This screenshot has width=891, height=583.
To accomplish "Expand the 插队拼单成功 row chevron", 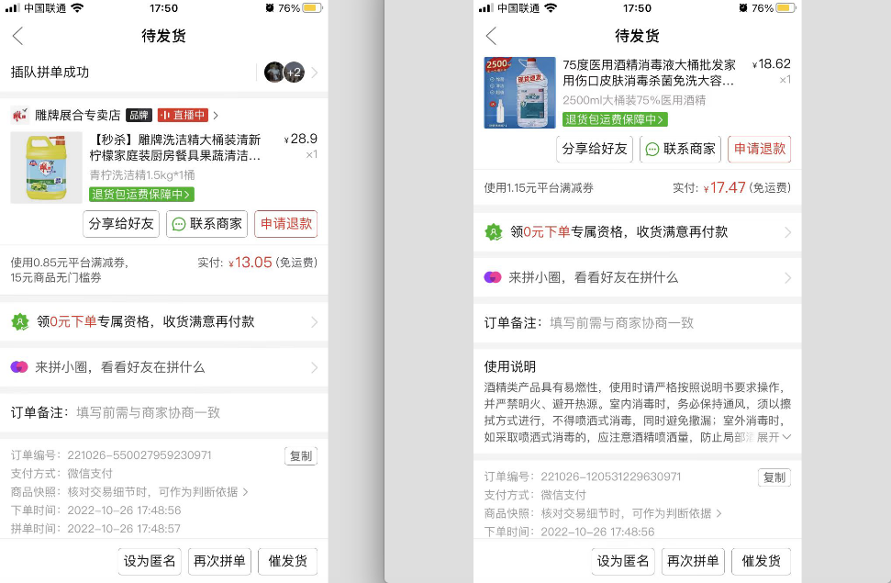I will coord(315,73).
